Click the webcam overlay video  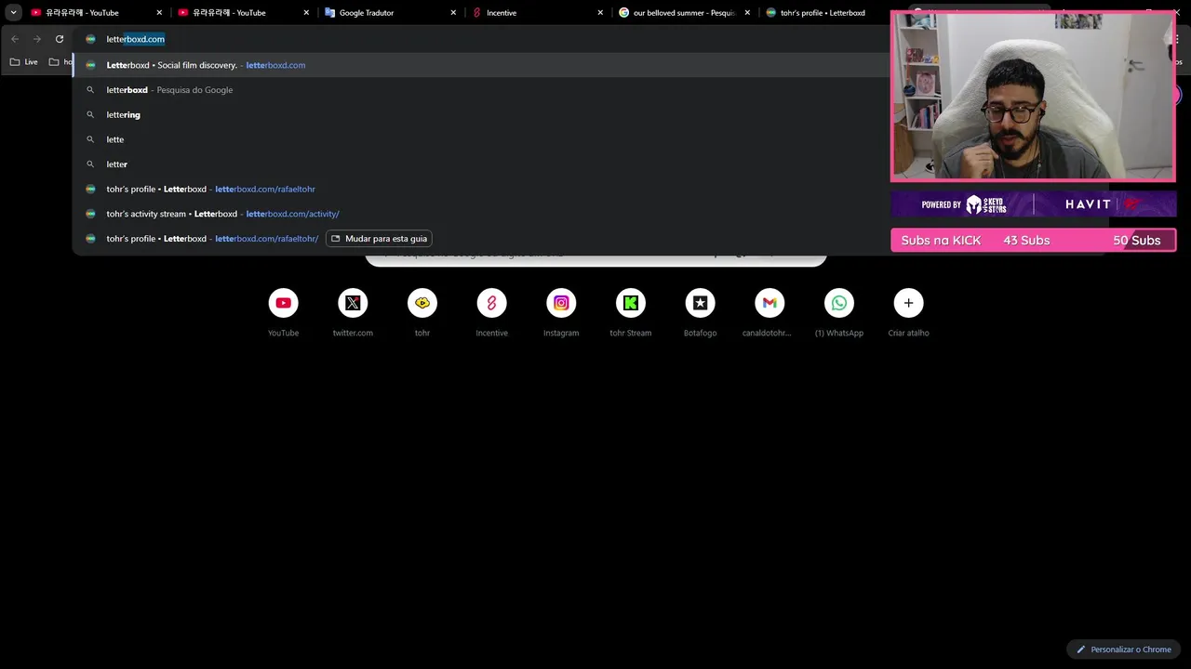(1033, 97)
